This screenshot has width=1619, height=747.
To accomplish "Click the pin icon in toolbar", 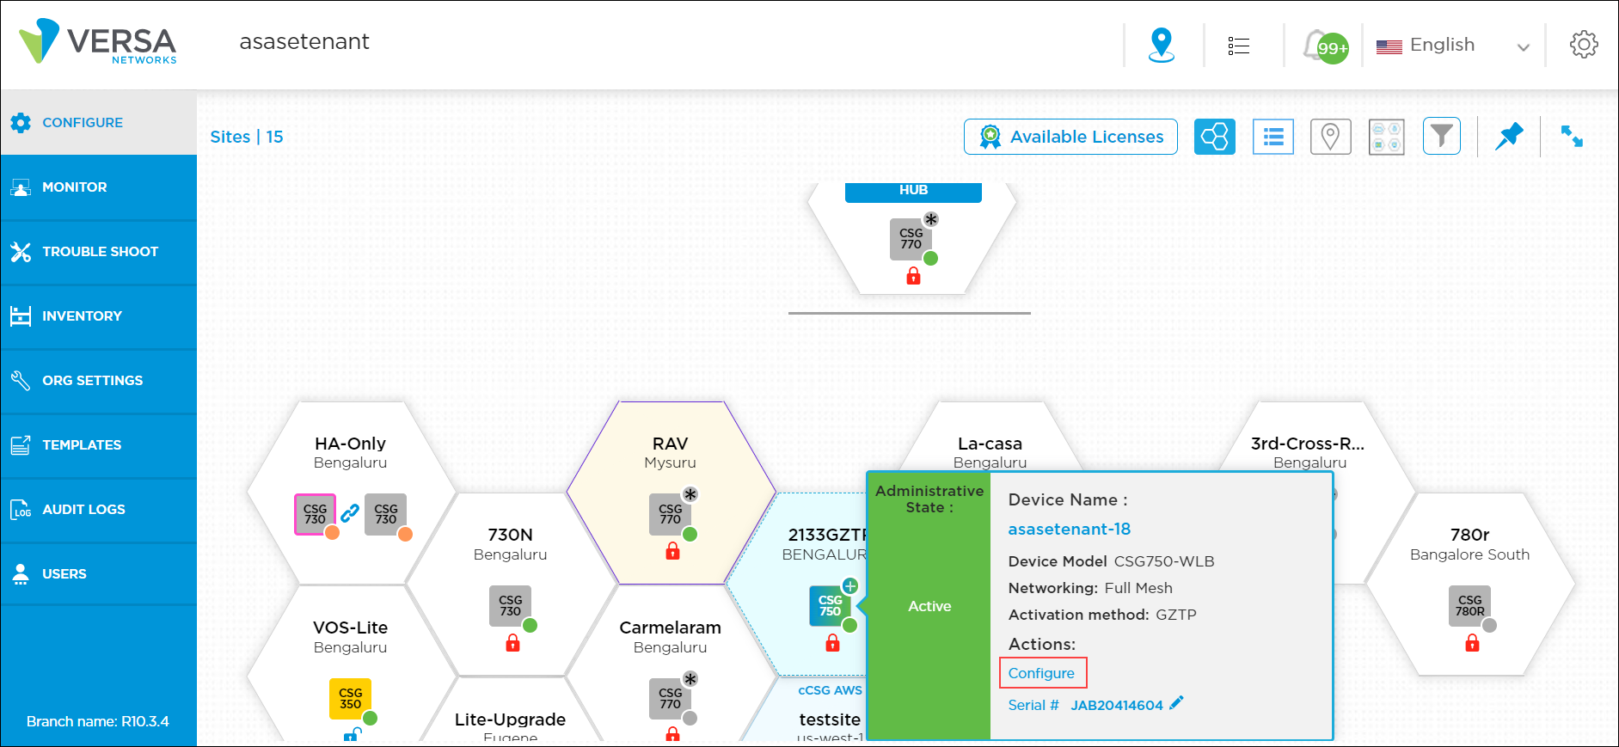I will click(1508, 137).
